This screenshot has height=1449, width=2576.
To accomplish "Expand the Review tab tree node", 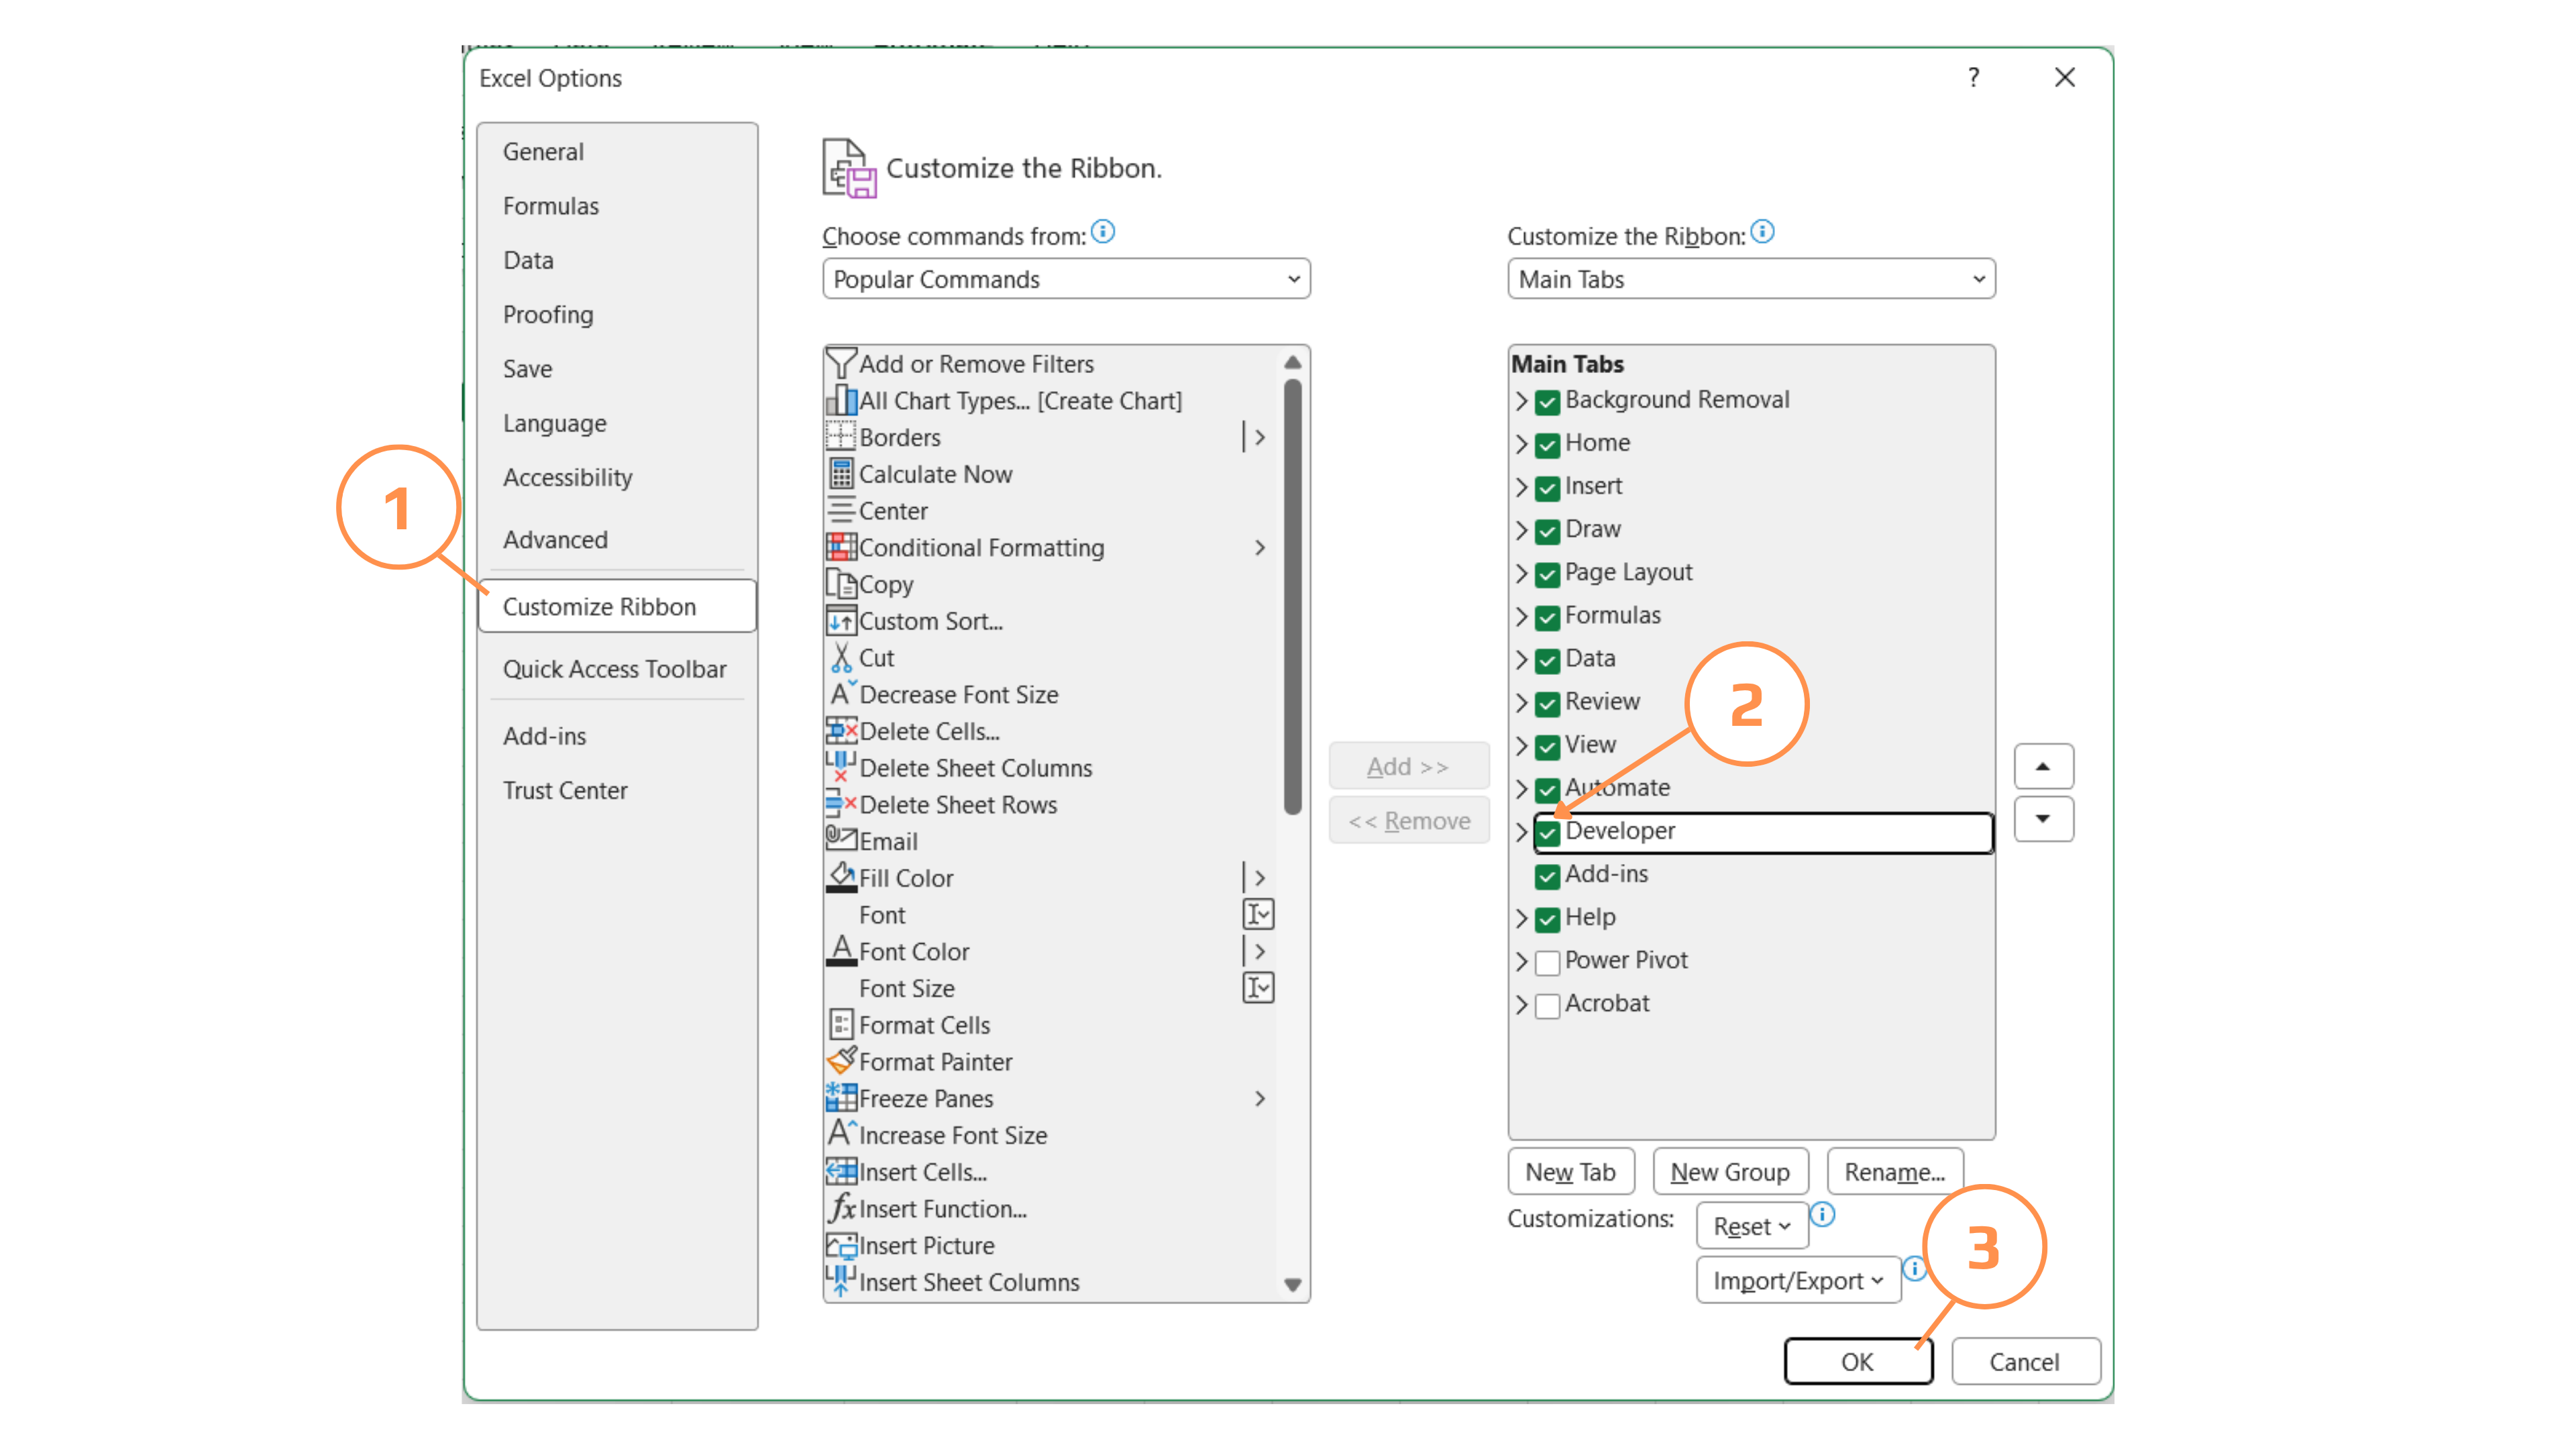I will 1521,703.
